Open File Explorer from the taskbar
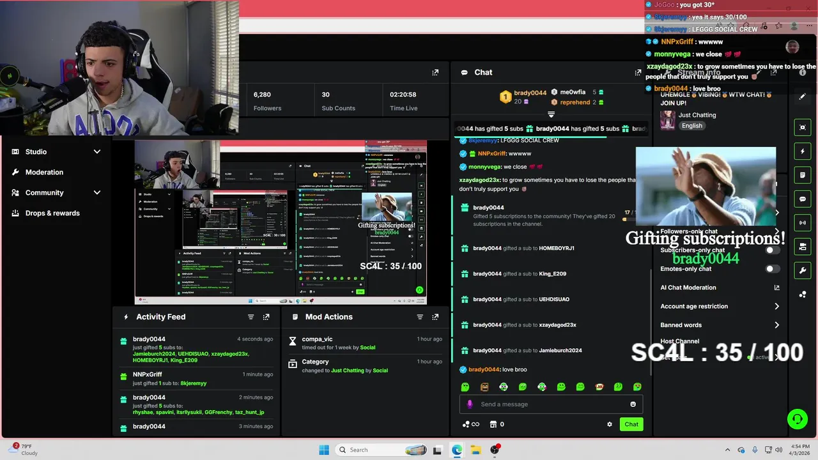This screenshot has height=460, width=818. 475,450
